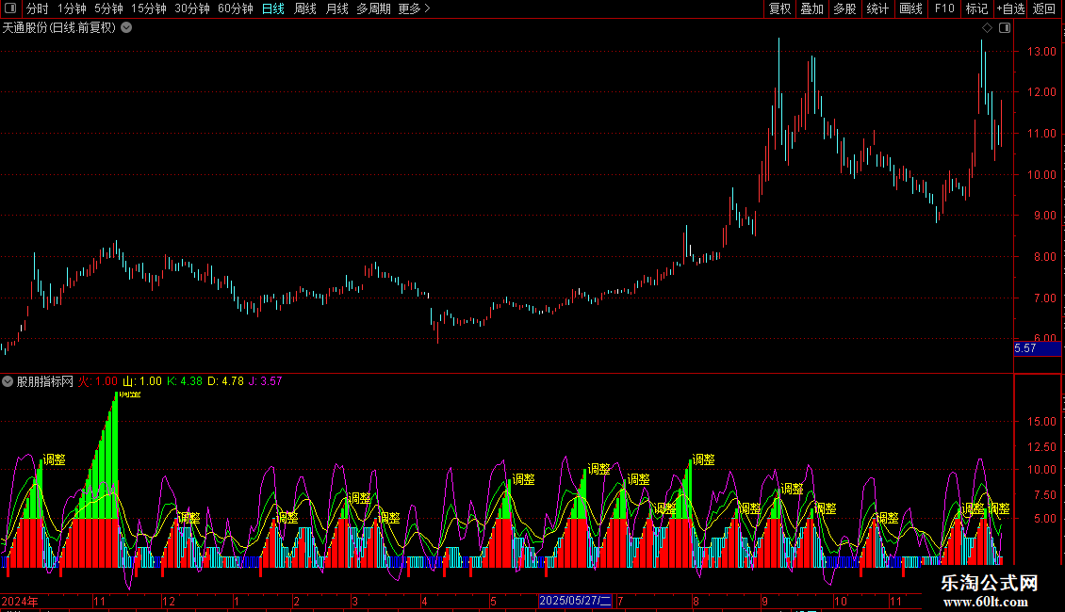Switch to 日线 daily chart
The width and height of the screenshot is (1065, 612).
click(x=273, y=8)
